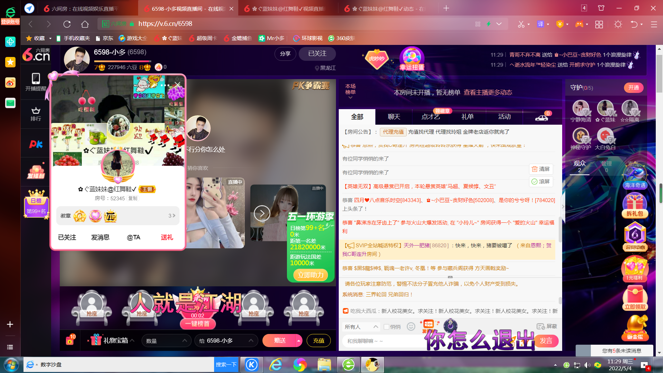Click the favorites star sidebar icon
This screenshot has height=373, width=663.
[10, 62]
